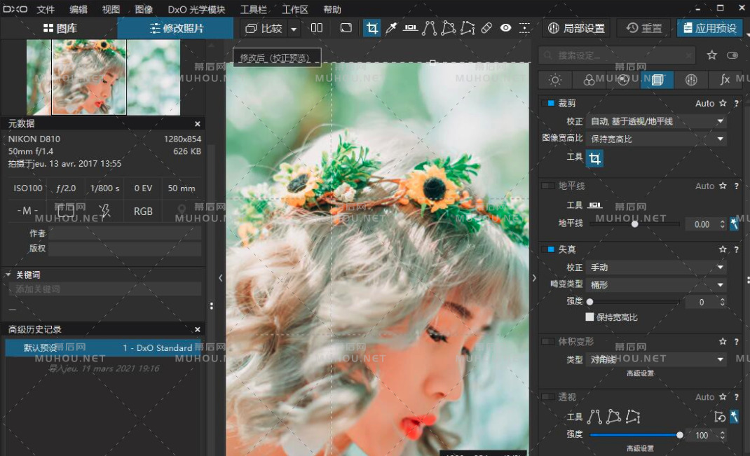
Task: Toggle the red-eye preview eye icon
Action: (505, 28)
